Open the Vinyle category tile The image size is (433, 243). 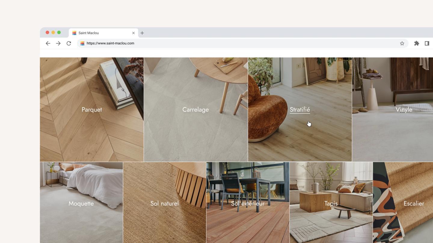(x=392, y=109)
